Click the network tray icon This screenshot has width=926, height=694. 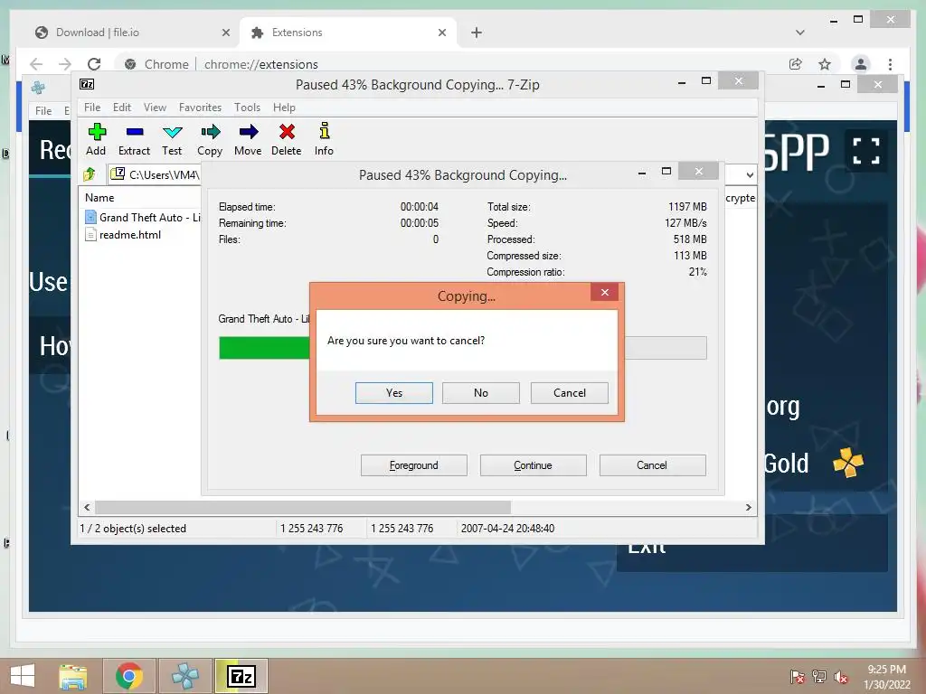tap(819, 677)
